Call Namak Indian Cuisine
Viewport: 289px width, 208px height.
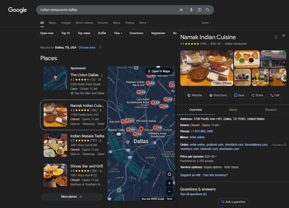[x=275, y=95]
